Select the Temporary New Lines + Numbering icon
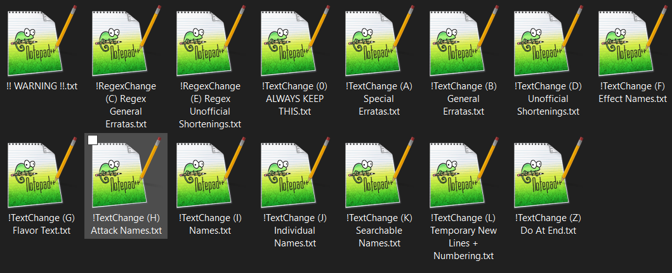This screenshot has width=672, height=273. [x=464, y=172]
